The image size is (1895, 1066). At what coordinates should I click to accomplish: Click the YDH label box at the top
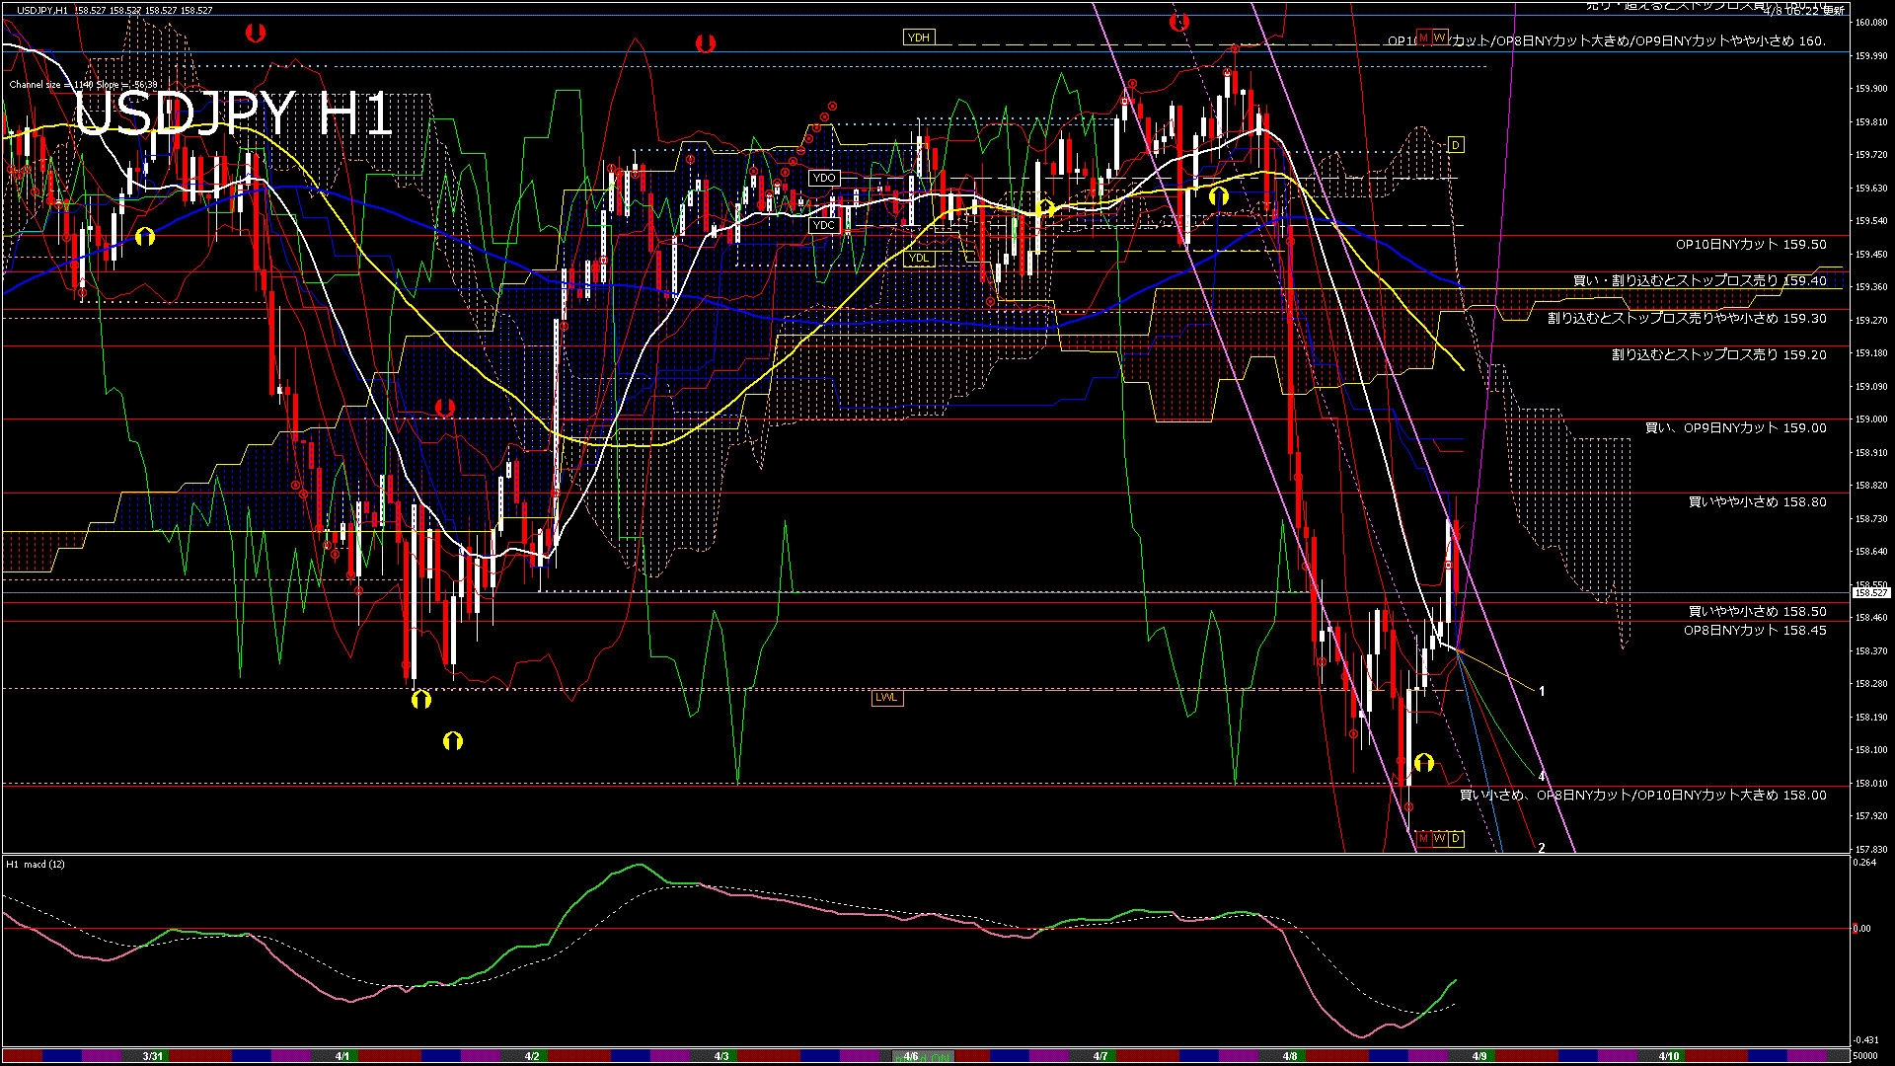coord(920,36)
